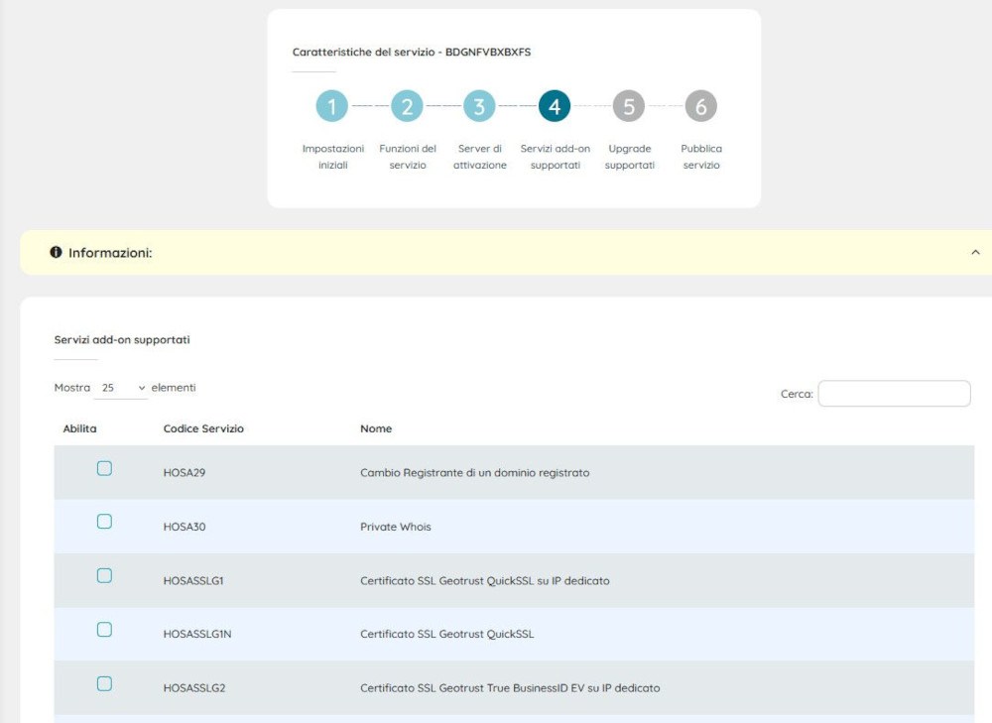Jump to step 3 Server di attivazione

point(479,106)
